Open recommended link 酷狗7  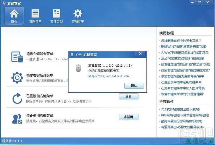click(x=182, y=121)
